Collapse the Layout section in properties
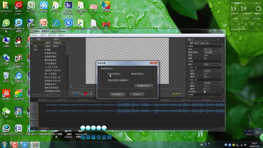263x148 pixels. pos(188,61)
